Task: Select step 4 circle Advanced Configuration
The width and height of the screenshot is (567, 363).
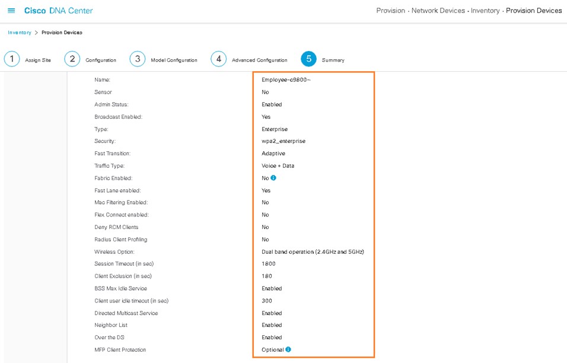Action: pyautogui.click(x=218, y=59)
